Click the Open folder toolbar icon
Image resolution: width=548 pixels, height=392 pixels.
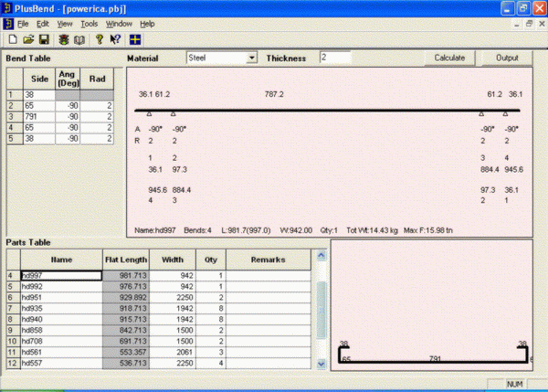[28, 39]
